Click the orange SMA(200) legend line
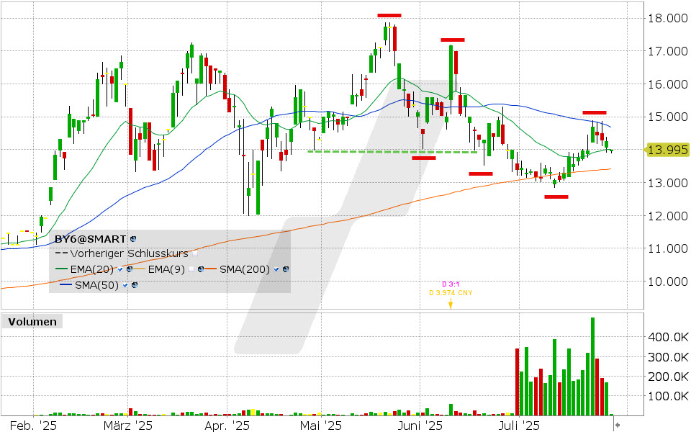This screenshot has height=432, width=691. coord(211,269)
